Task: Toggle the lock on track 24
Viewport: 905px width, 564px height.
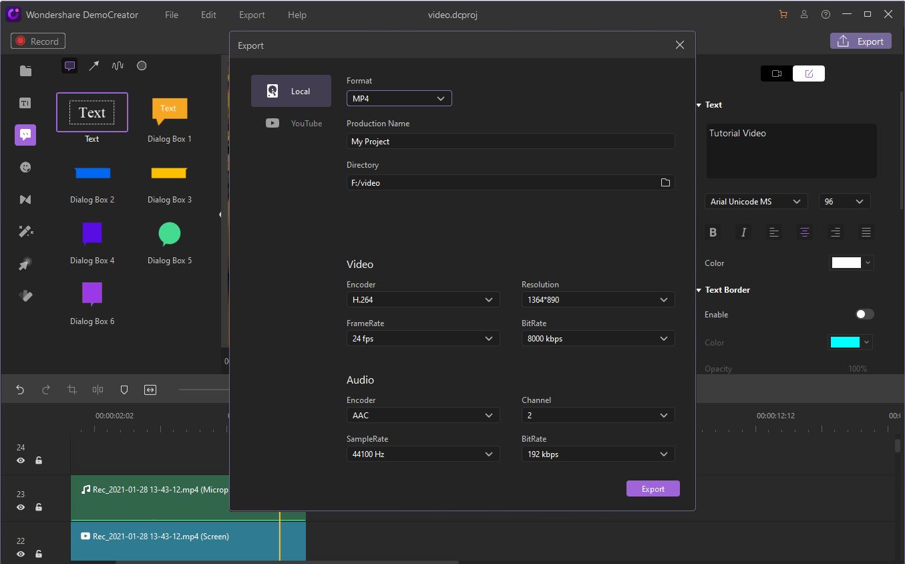Action: pos(39,460)
